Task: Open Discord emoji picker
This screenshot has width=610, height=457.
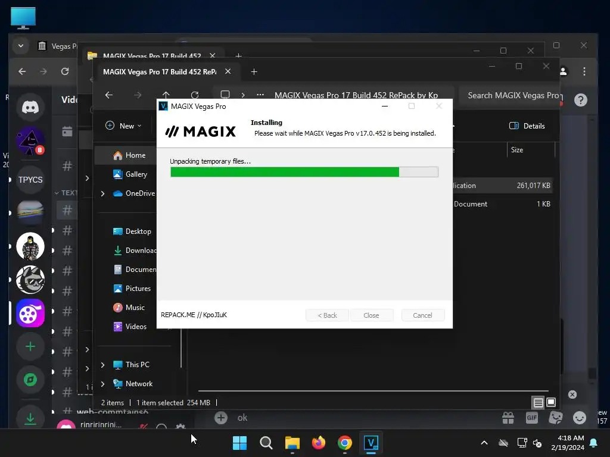Action: coord(580,418)
